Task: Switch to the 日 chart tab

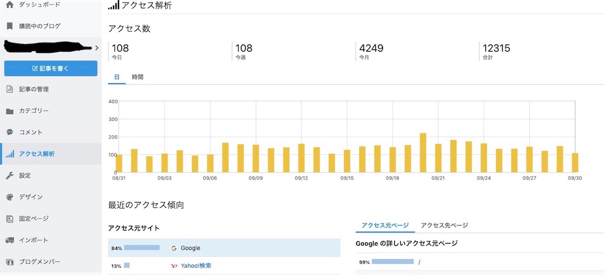Action: click(117, 77)
